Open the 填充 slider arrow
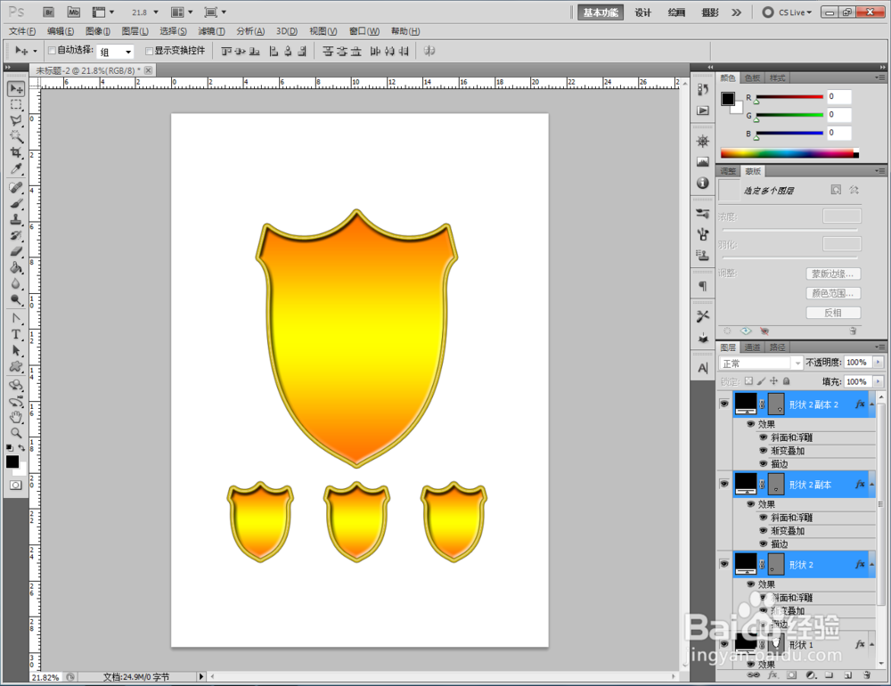Viewport: 891px width, 686px height. (x=879, y=381)
